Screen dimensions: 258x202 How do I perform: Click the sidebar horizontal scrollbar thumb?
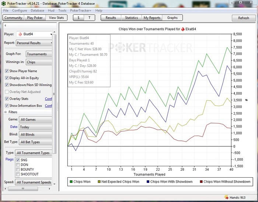tap(23, 189)
